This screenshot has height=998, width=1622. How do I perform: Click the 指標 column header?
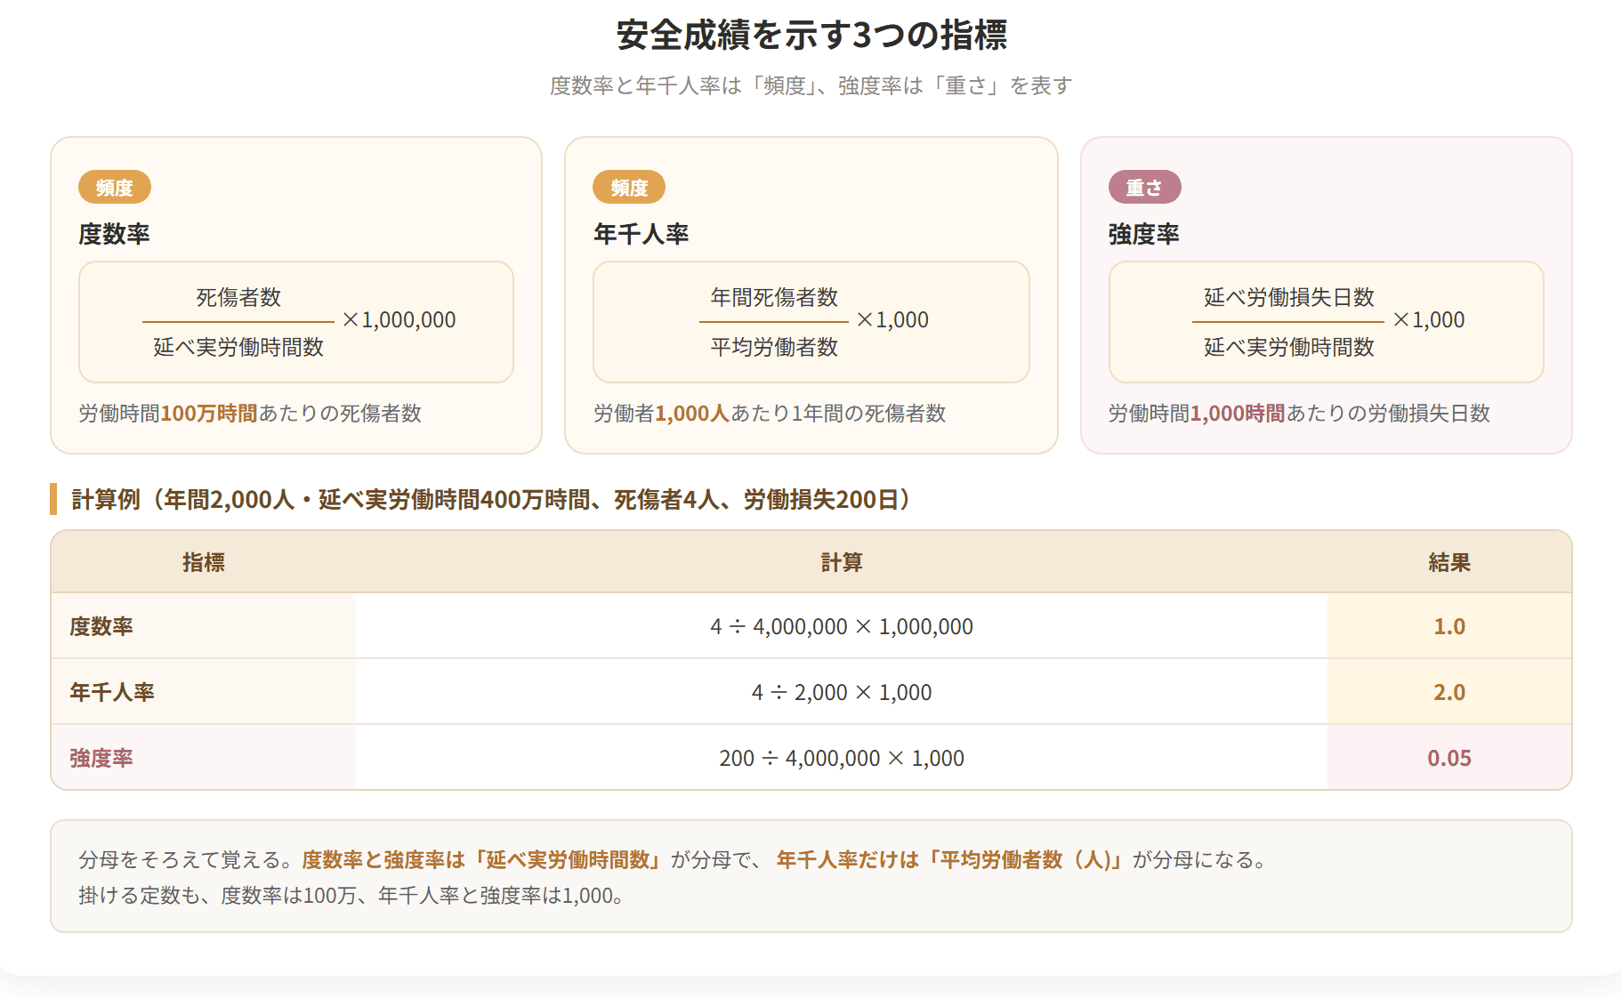tap(204, 562)
